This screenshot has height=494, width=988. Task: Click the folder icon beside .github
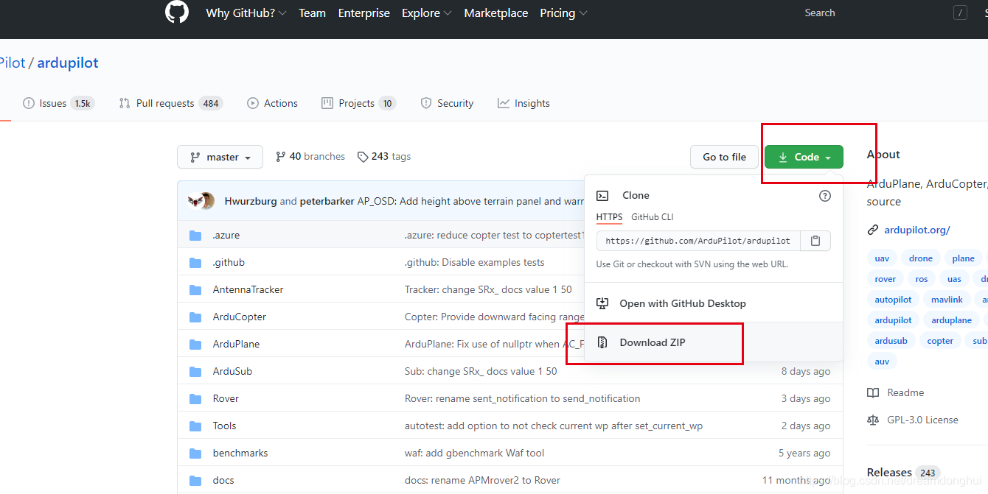click(x=195, y=263)
